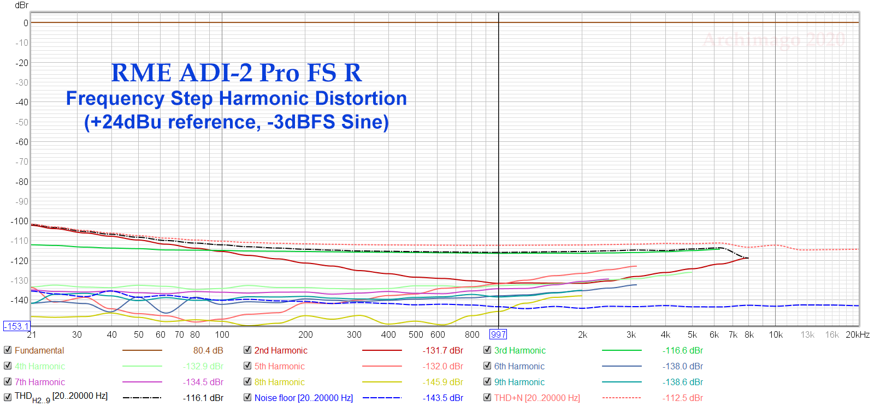The image size is (874, 407).
Task: Hide the 8th Harmonic trace
Action: click(x=247, y=382)
